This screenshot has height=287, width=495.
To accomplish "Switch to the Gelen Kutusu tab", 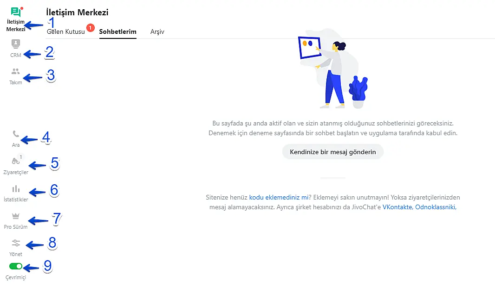I will (66, 32).
